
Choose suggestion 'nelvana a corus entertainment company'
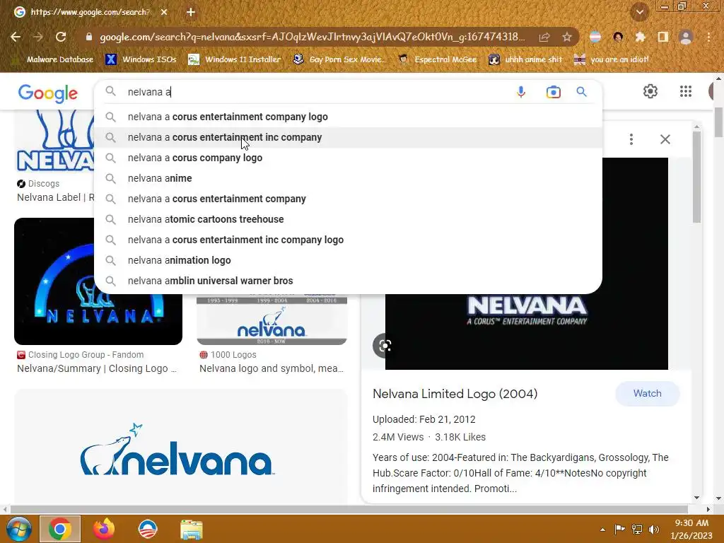[x=348, y=199]
